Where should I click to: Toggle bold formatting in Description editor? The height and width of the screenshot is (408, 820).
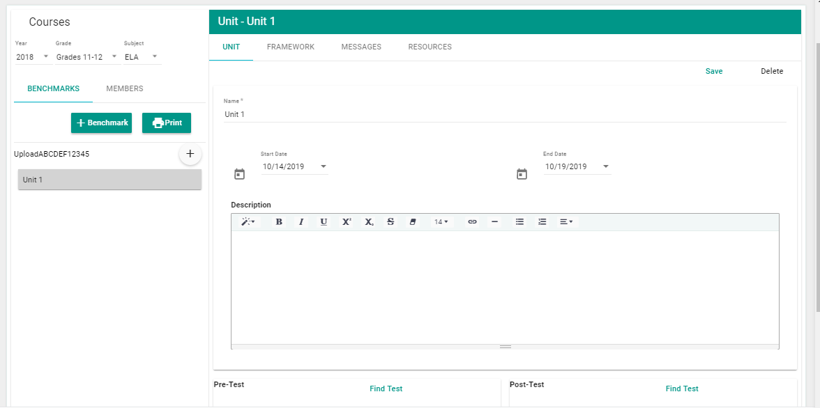click(279, 222)
